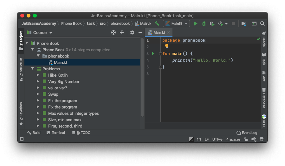Image resolution: width=285 pixels, height=166 pixels.
Task: Click the Build project hammer icon
Action: coord(157,24)
